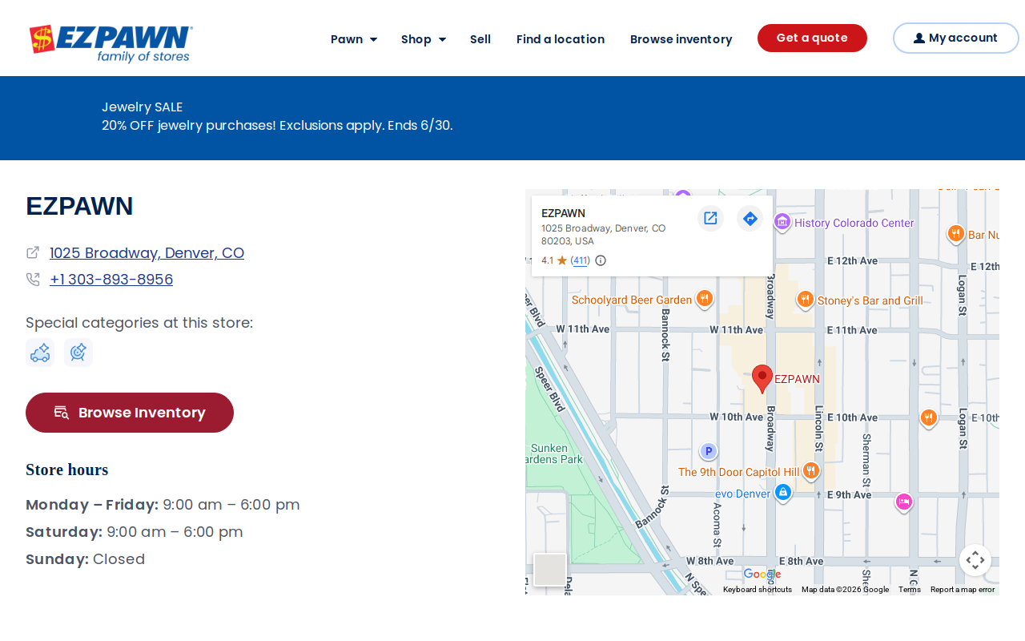The height and width of the screenshot is (641, 1025).
Task: Open the map Terms link
Action: point(910,590)
